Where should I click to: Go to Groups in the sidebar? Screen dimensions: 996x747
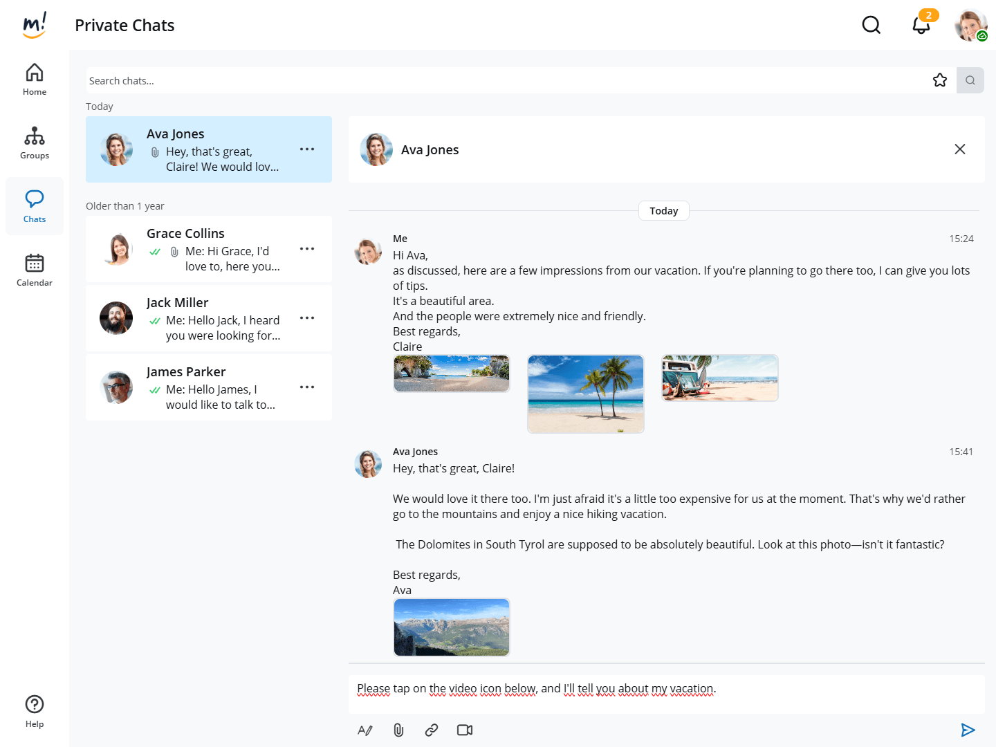(35, 143)
